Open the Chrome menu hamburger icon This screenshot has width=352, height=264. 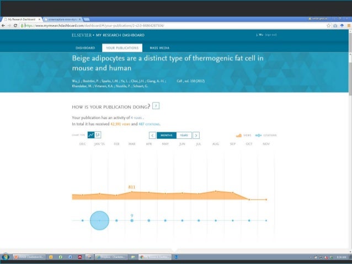349,25
